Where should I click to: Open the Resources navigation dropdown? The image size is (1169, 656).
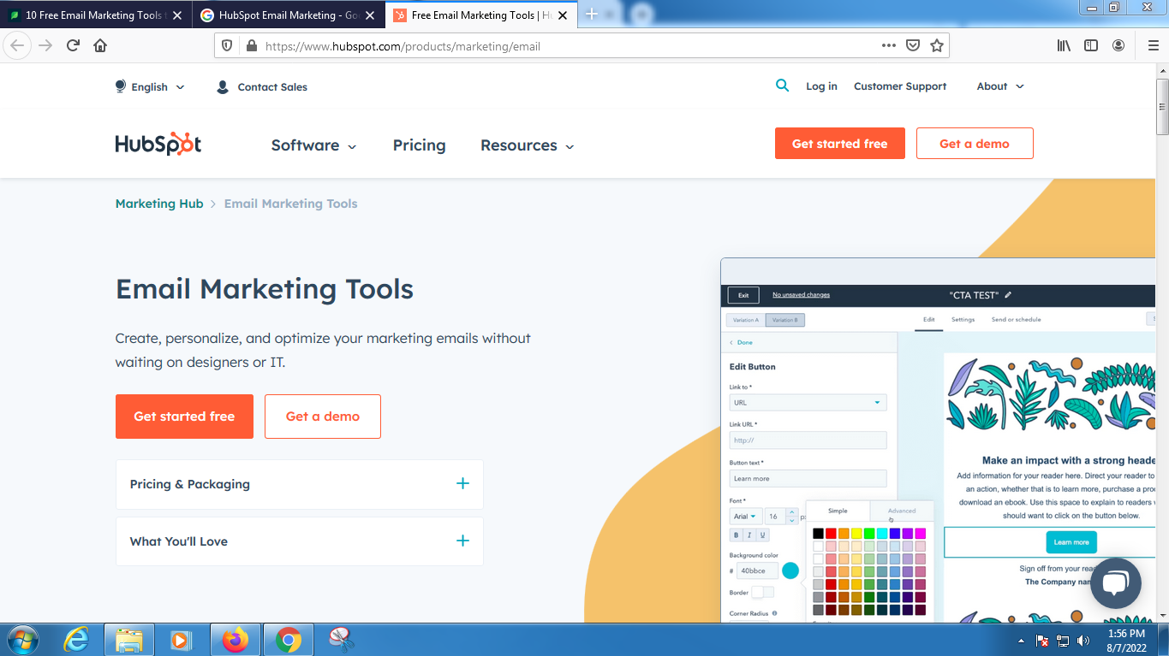[x=527, y=145]
